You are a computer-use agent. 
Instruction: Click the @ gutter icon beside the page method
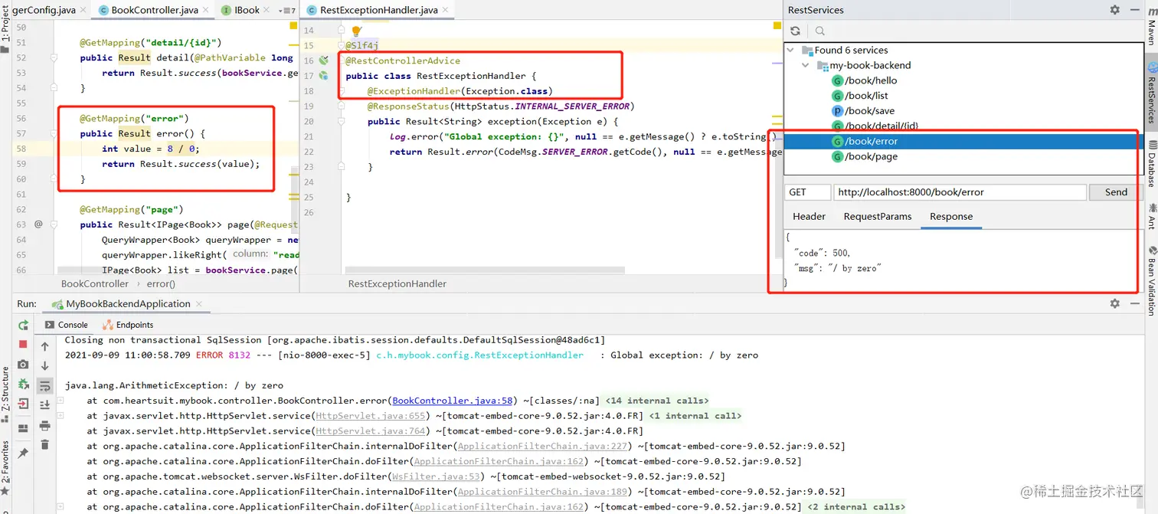tap(38, 224)
